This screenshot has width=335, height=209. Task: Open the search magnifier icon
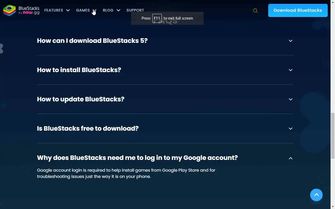click(x=255, y=11)
